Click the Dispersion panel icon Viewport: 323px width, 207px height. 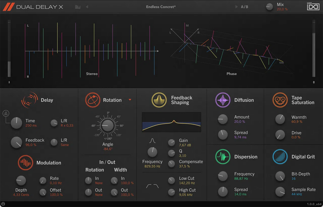[223, 157]
